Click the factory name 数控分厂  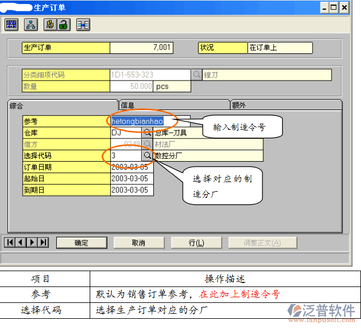169,156
